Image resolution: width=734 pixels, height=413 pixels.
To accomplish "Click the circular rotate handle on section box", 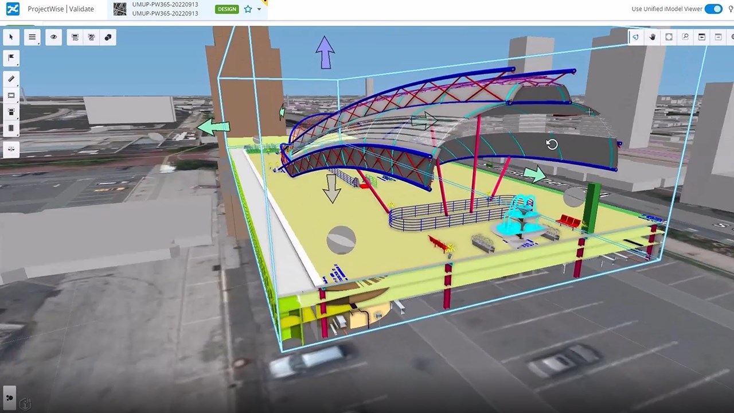I will 552,145.
